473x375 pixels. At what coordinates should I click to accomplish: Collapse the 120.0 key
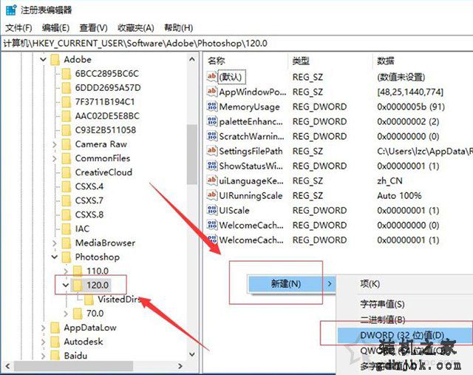[66, 285]
